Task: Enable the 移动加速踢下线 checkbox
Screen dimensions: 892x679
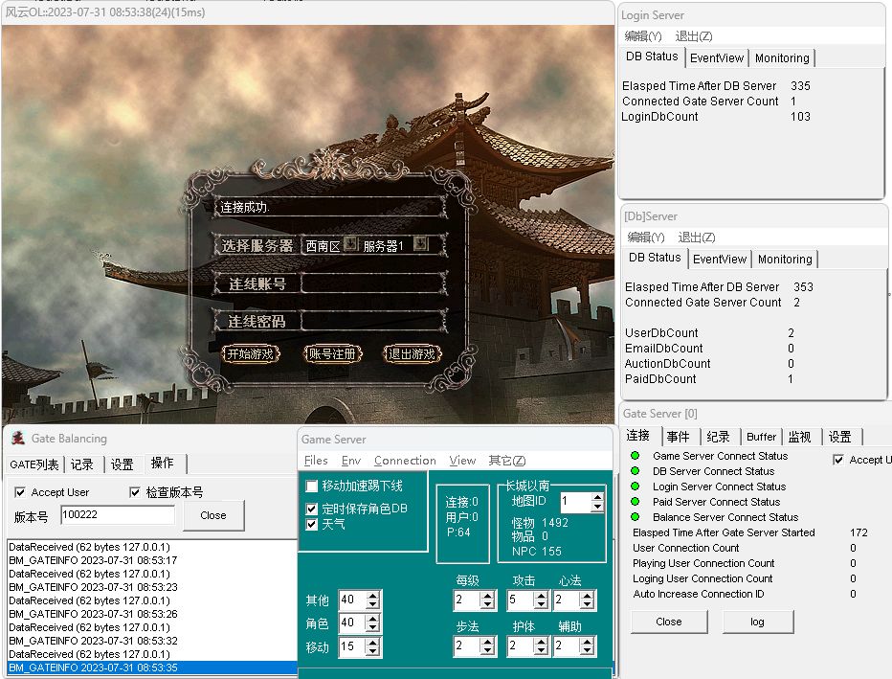Action: pyautogui.click(x=312, y=487)
